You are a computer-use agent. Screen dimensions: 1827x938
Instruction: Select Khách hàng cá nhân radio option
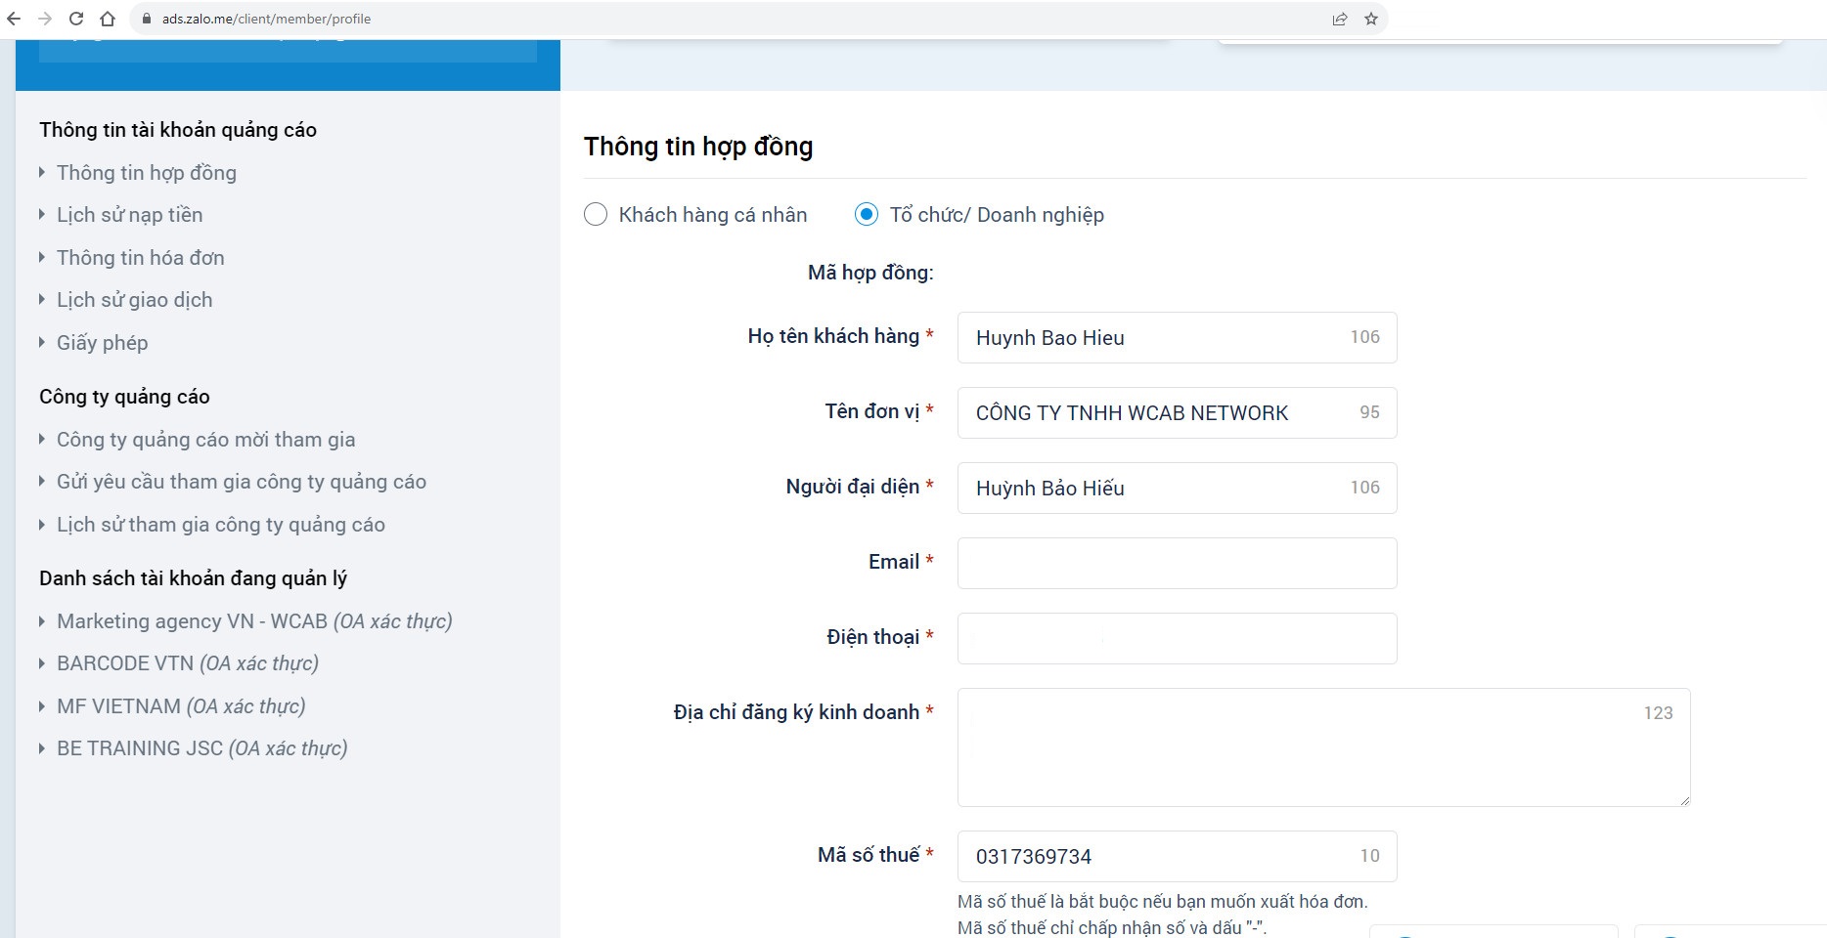click(596, 215)
